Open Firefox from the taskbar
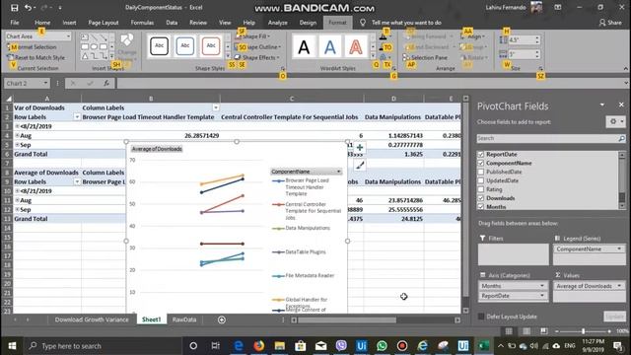This screenshot has width=631, height=355. 259,346
